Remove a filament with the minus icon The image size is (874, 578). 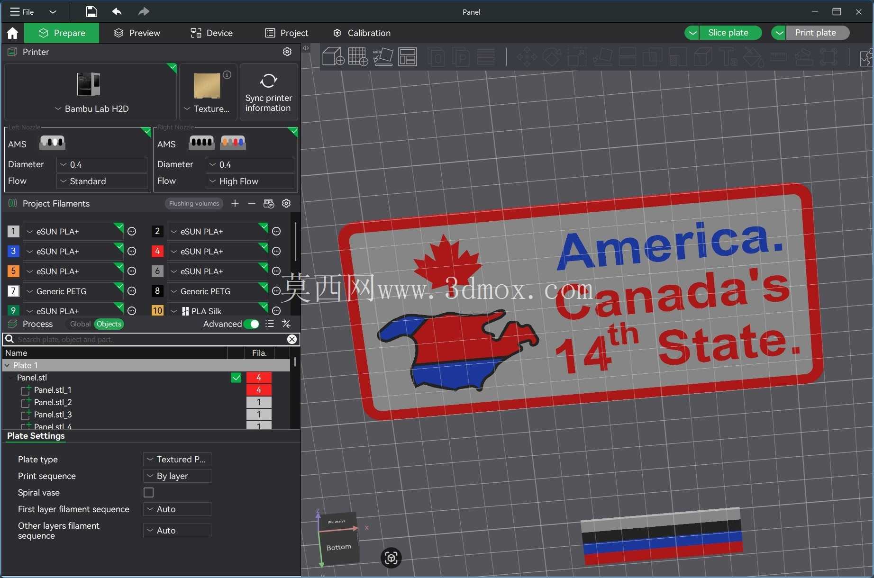[252, 203]
